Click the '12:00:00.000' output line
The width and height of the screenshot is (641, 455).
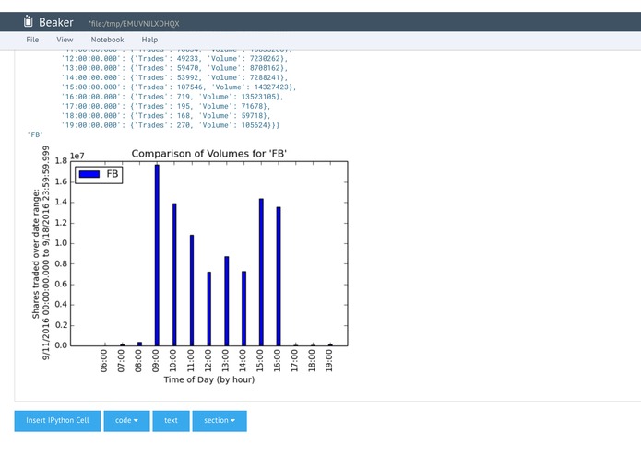coord(174,58)
